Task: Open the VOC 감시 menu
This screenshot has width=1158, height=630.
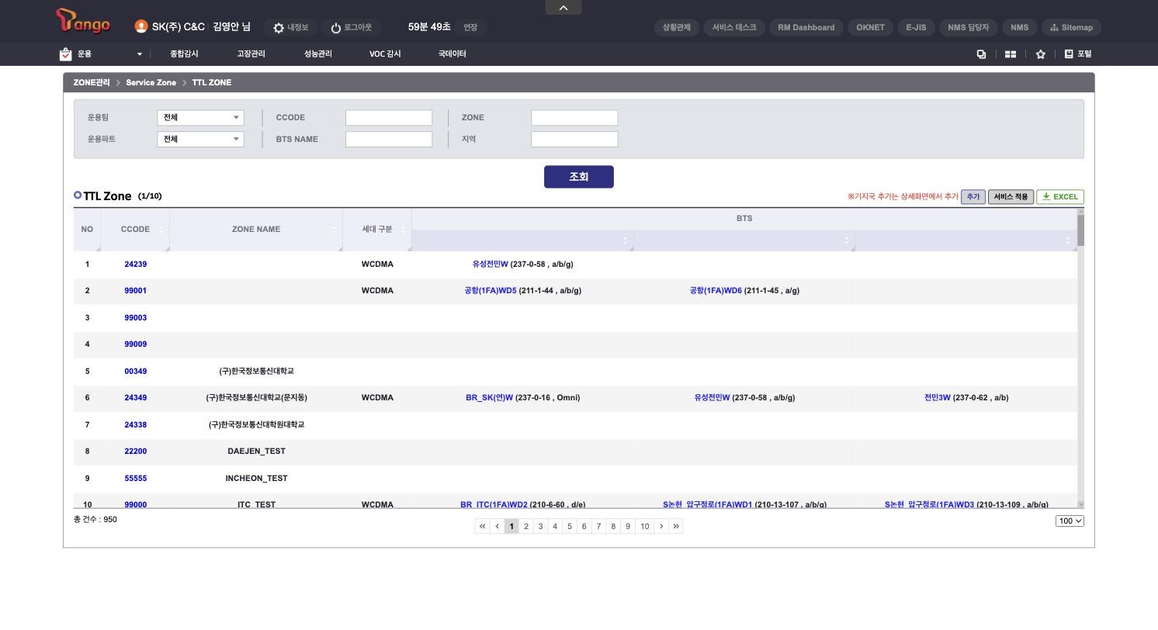Action: pyautogui.click(x=385, y=54)
